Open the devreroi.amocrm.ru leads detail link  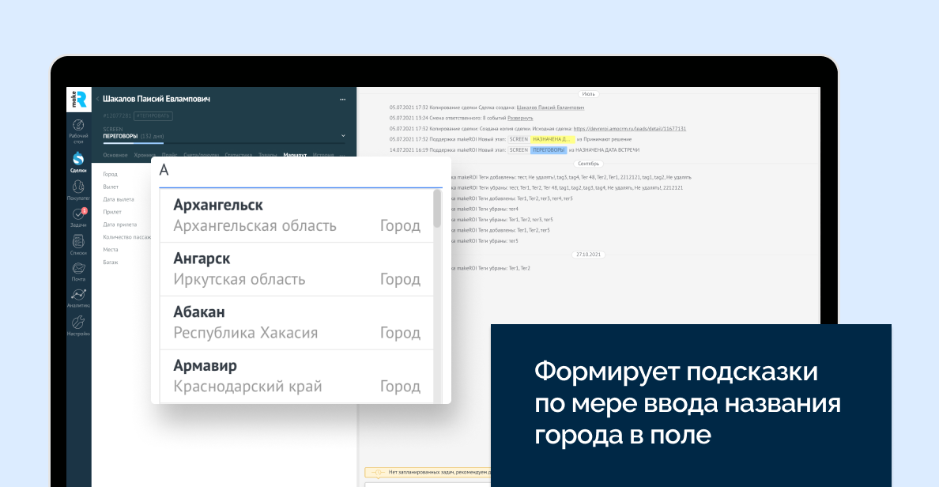click(629, 129)
